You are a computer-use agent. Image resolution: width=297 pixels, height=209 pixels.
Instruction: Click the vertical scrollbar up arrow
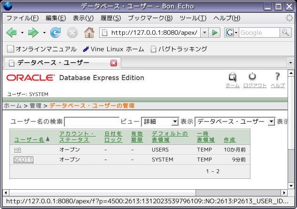click(x=291, y=73)
